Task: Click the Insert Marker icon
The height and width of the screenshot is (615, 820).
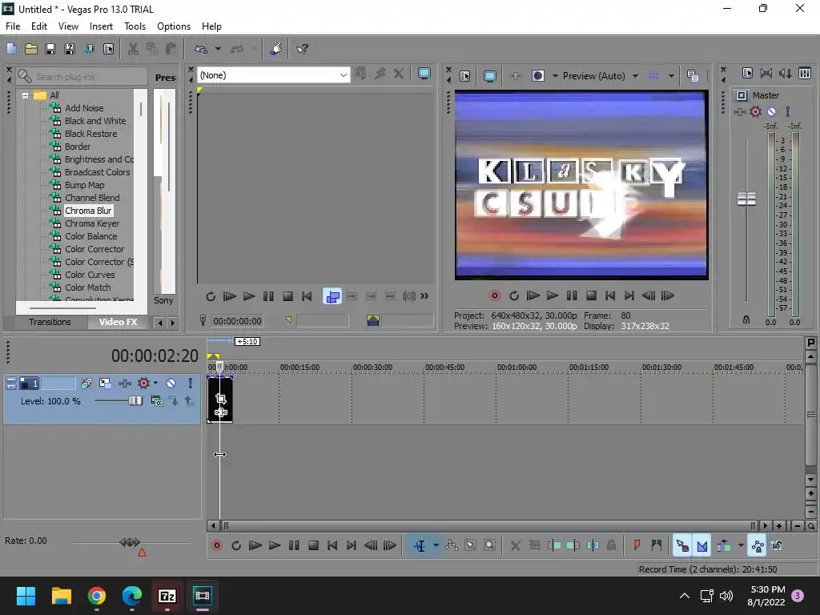Action: (x=637, y=546)
